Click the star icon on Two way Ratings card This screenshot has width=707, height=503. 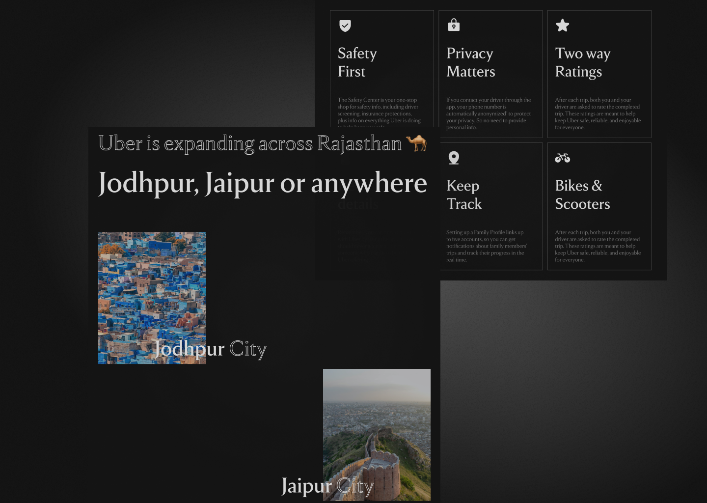(x=562, y=25)
